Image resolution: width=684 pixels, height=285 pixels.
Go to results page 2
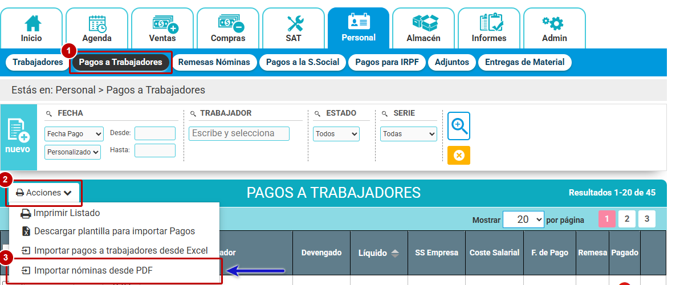[x=626, y=219]
